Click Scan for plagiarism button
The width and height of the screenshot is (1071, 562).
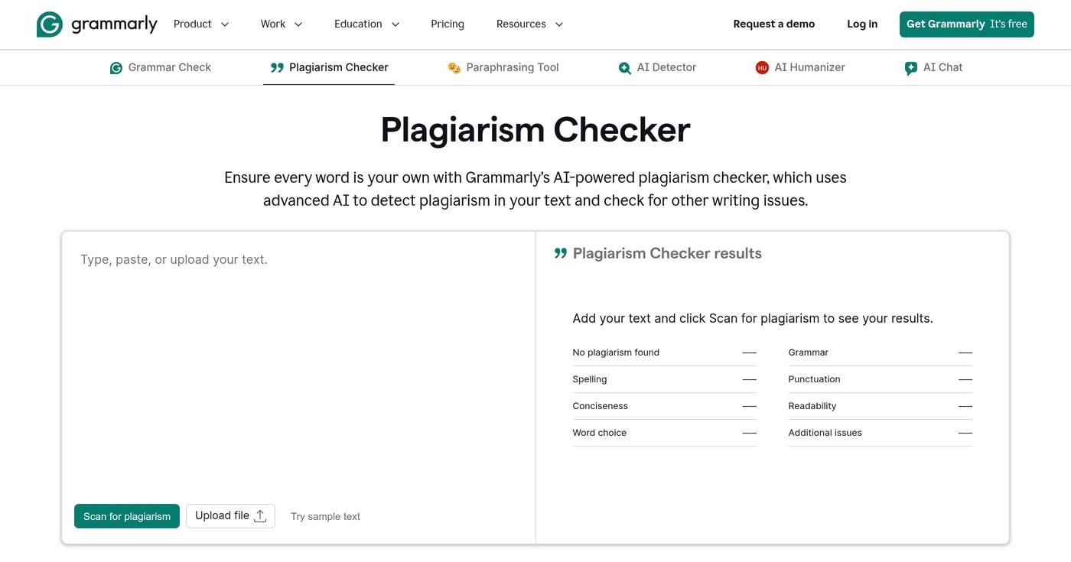click(x=127, y=516)
